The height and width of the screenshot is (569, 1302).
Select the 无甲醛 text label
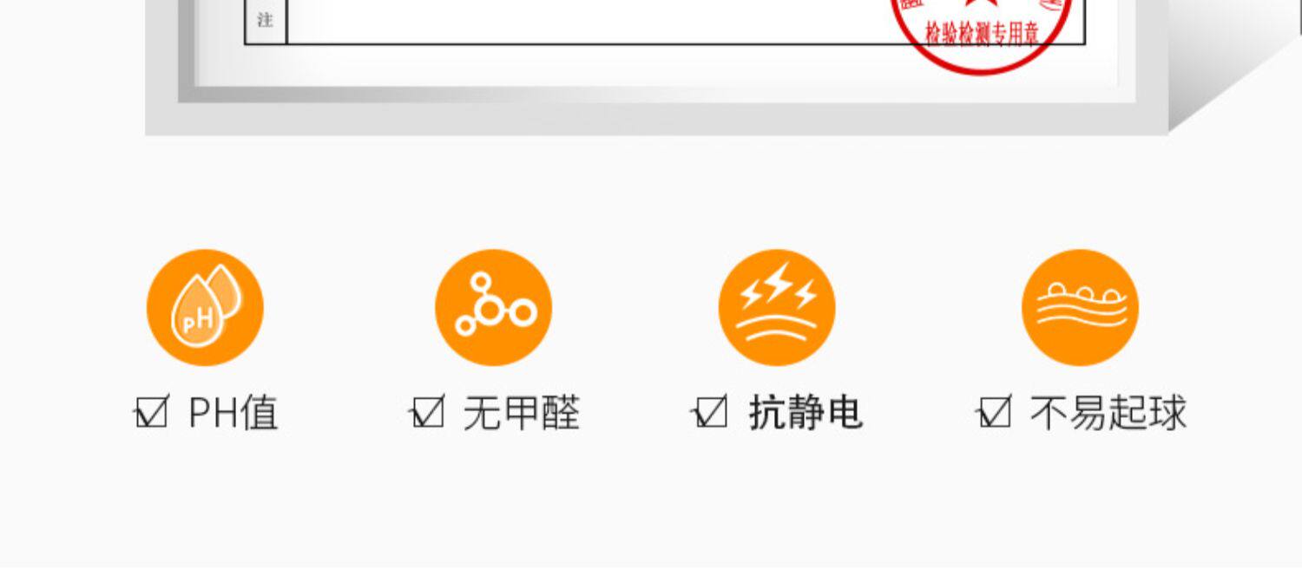coord(521,413)
